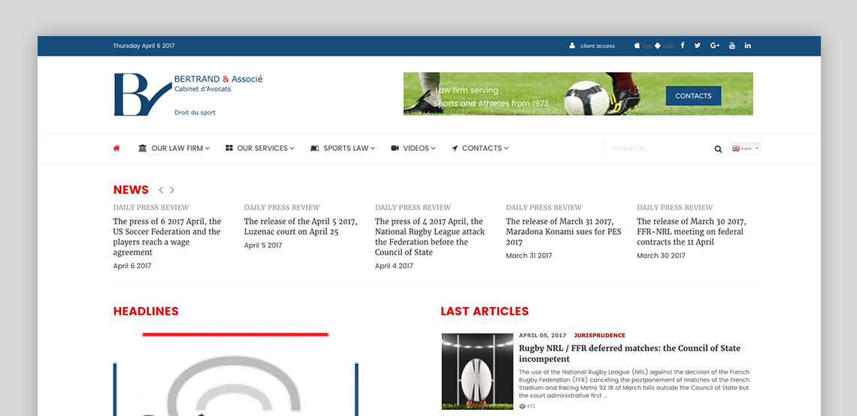Open the FFR-NRL federal contracts article
857x416 pixels.
pyautogui.click(x=692, y=231)
